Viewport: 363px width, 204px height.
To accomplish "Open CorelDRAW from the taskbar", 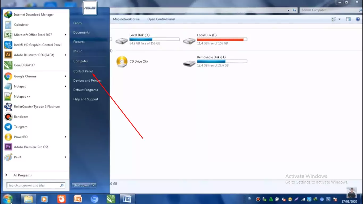I will 111,199.
